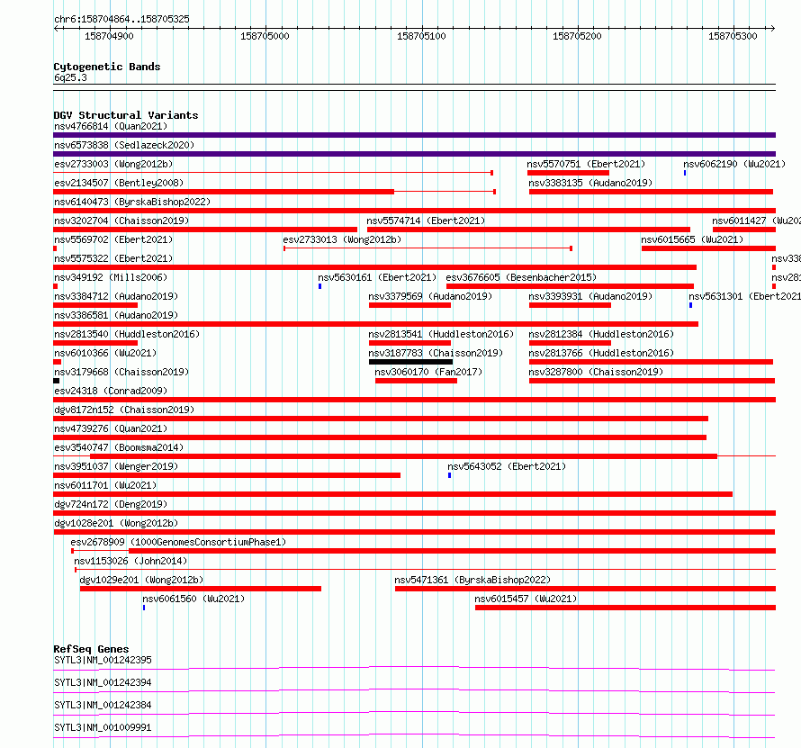Open nsv3060170 (Fan2017) variant

point(416,381)
